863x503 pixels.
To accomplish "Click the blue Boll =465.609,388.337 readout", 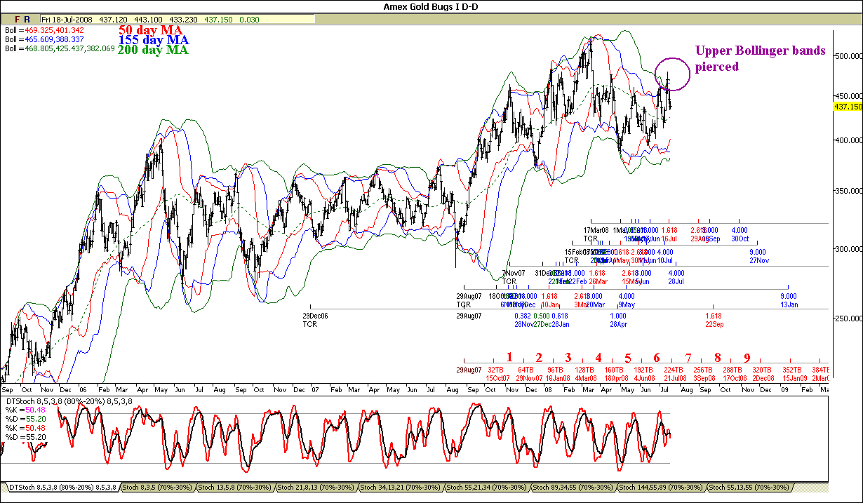I will point(44,40).
